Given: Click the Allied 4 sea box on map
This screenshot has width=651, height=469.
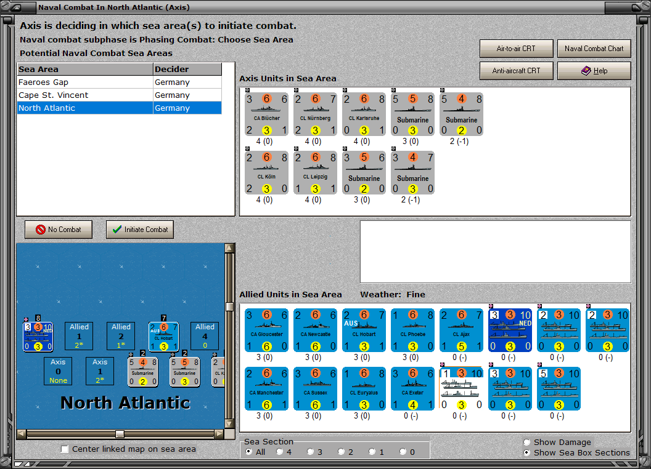Looking at the screenshot, I should pos(205,336).
